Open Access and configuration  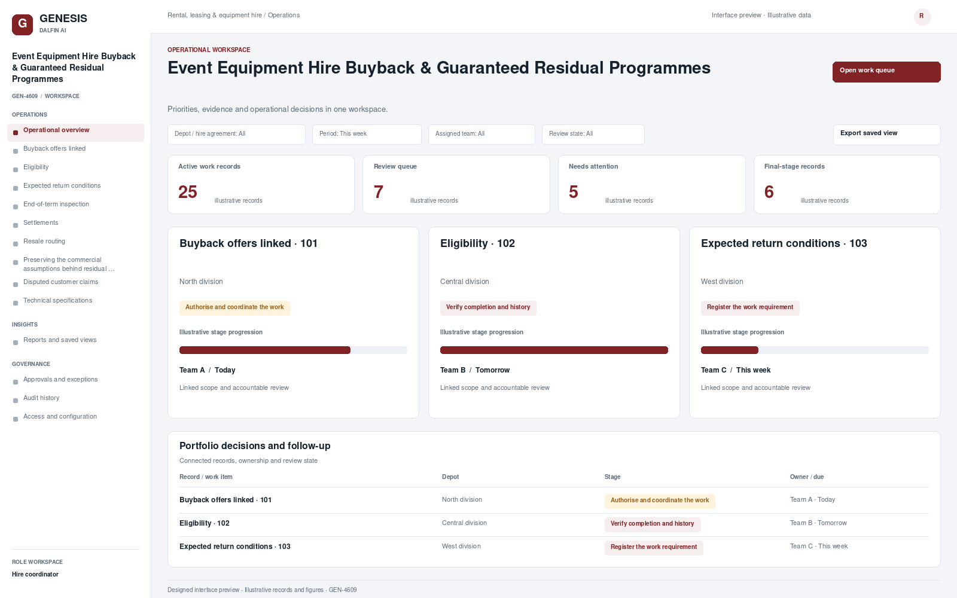click(75, 417)
